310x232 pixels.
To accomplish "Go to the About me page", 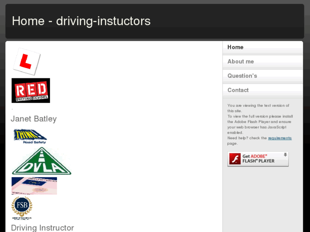I will point(263,62).
